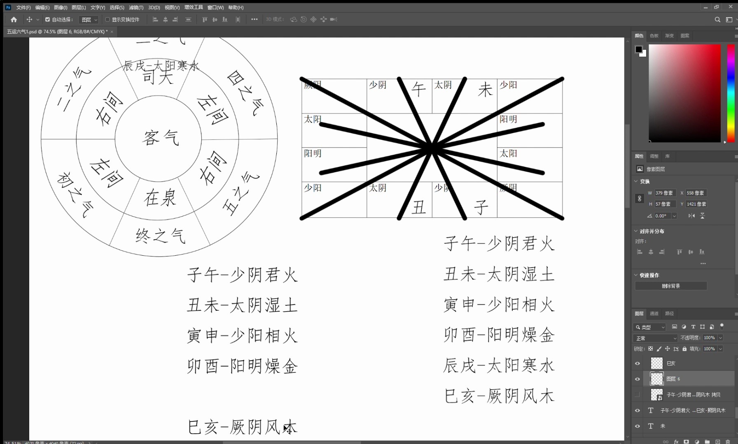The image size is (738, 444).
Task: Open the three-dots more options in options bar
Action: point(255,19)
